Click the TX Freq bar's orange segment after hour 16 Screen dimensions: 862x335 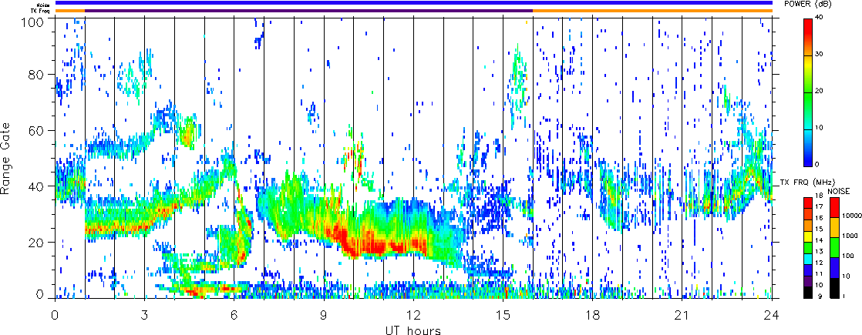(x=652, y=11)
